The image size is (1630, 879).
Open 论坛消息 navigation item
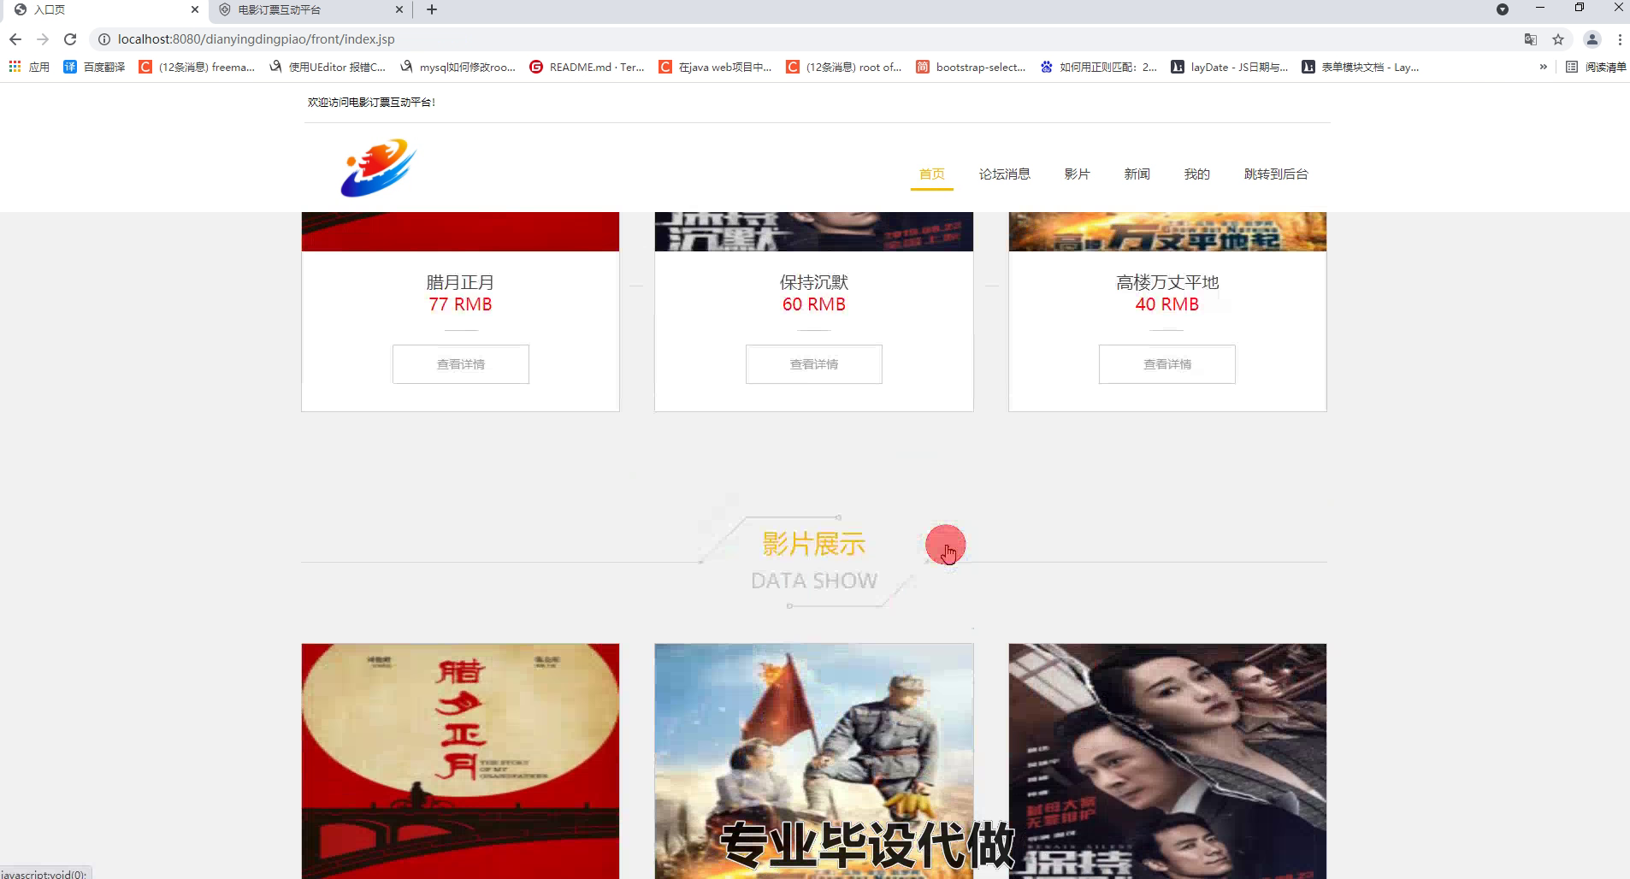pyautogui.click(x=1004, y=174)
